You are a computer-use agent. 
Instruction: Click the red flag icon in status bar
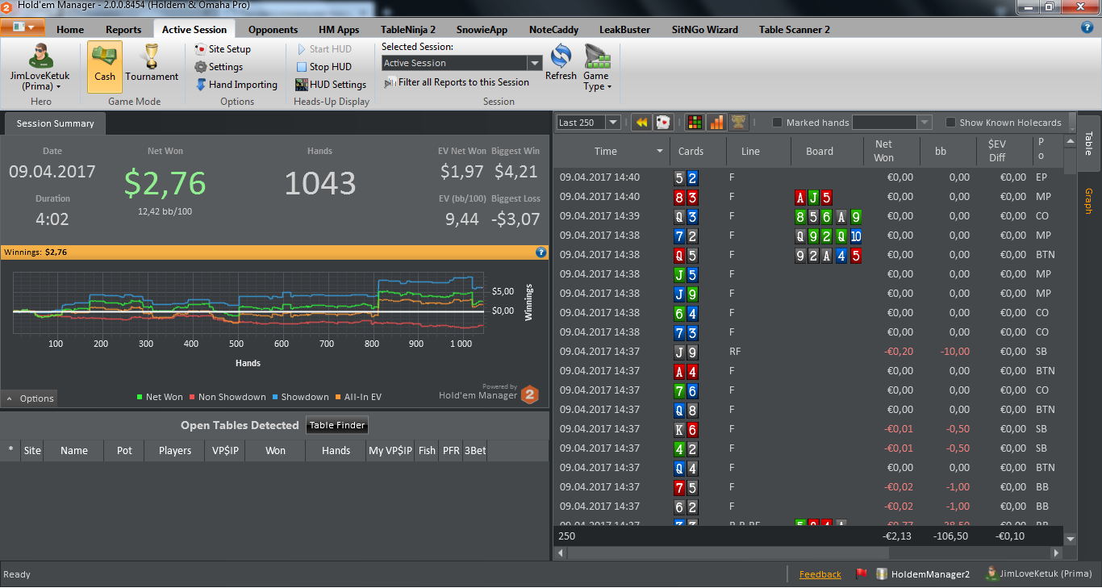click(861, 574)
